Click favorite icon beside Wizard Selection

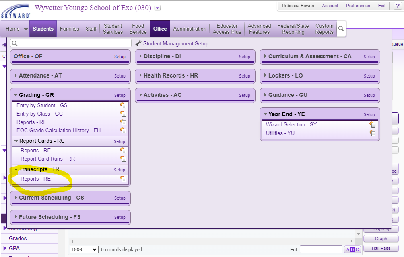pos(373,125)
